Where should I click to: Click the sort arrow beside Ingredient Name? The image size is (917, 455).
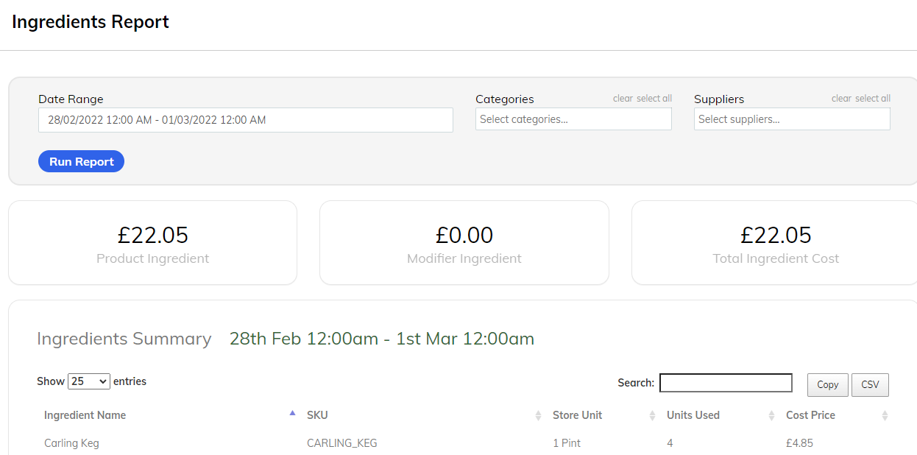pyautogui.click(x=292, y=414)
